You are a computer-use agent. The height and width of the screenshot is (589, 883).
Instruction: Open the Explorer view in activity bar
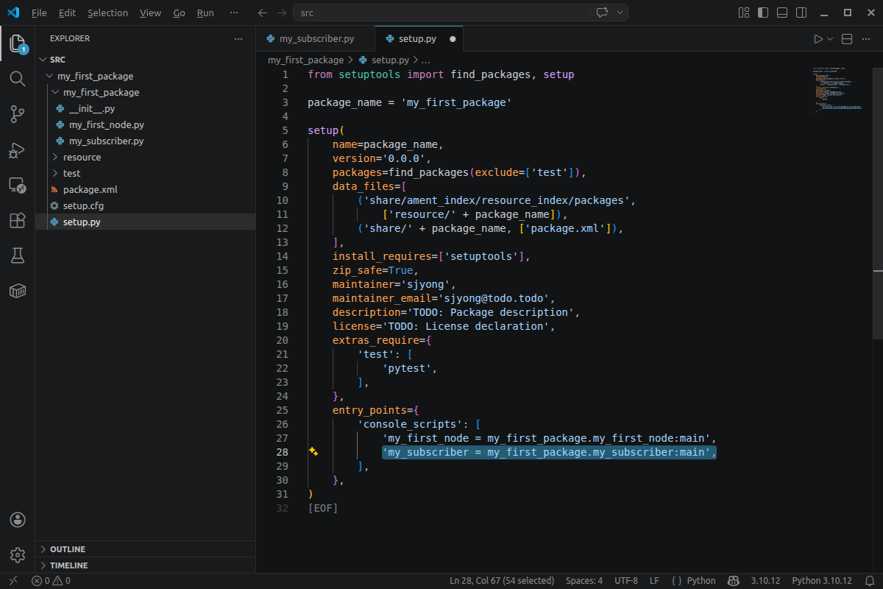pyautogui.click(x=18, y=44)
